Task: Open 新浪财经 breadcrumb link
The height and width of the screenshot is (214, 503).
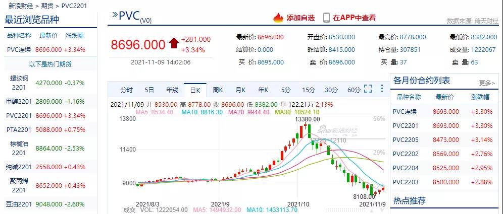Action: coord(20,6)
